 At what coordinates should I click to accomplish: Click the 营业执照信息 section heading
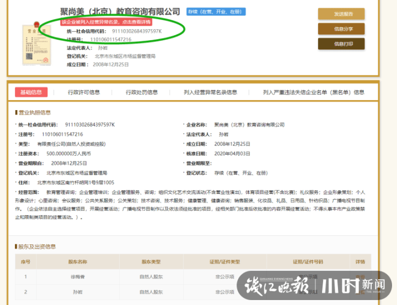[35, 112]
